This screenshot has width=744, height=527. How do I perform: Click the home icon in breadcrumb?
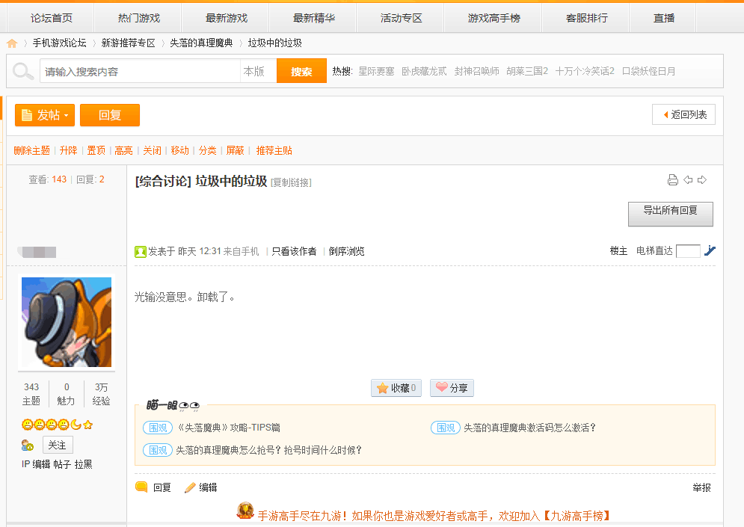12,43
